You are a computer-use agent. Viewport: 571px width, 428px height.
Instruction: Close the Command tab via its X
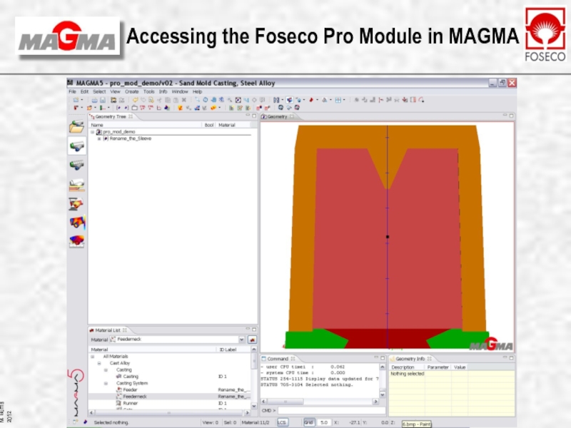[293, 359]
